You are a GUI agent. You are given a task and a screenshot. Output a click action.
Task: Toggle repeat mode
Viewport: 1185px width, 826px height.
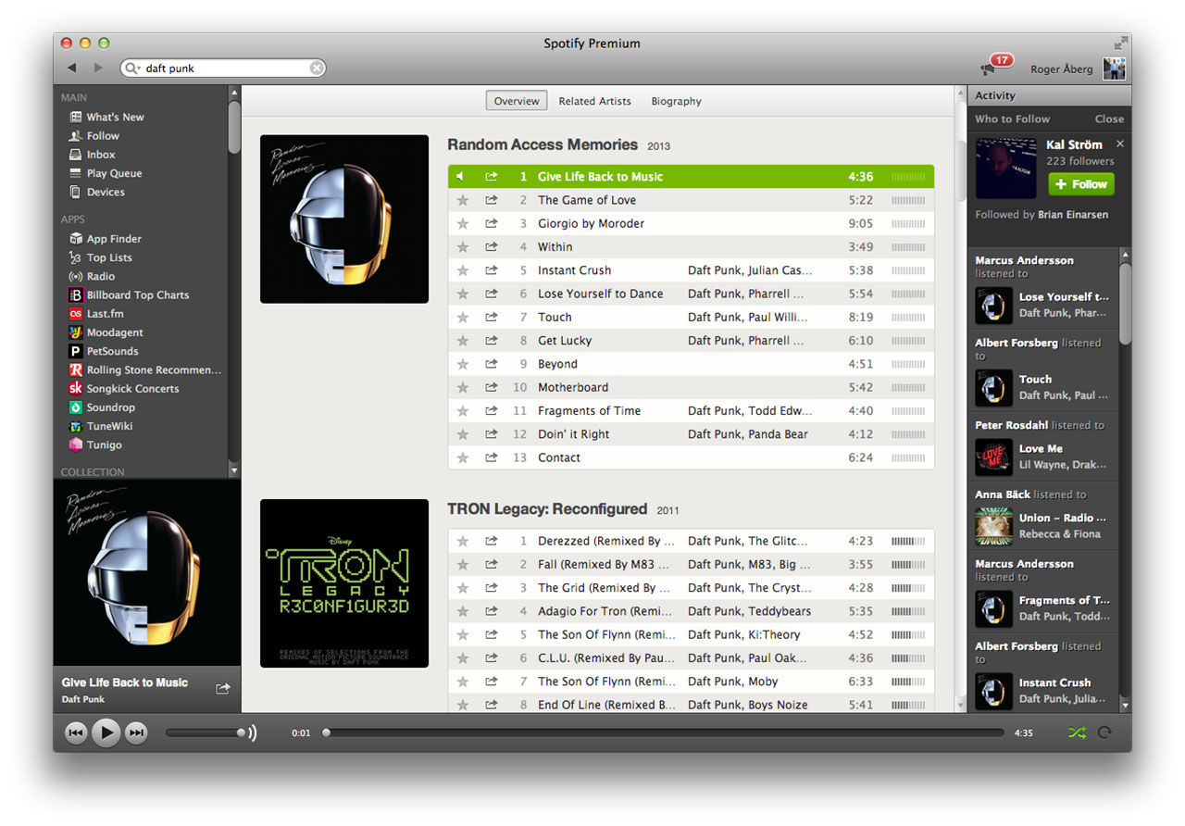(1105, 732)
